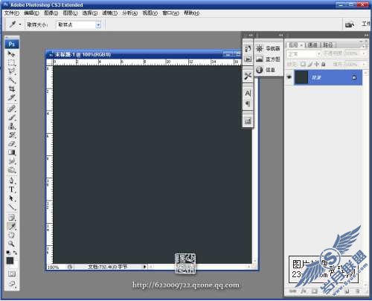Screen dimensions: 372x301
Task: Open the Tool Presets panel icon
Action: point(248,76)
